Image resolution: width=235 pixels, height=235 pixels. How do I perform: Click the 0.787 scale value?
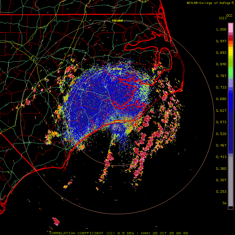tap(221, 76)
